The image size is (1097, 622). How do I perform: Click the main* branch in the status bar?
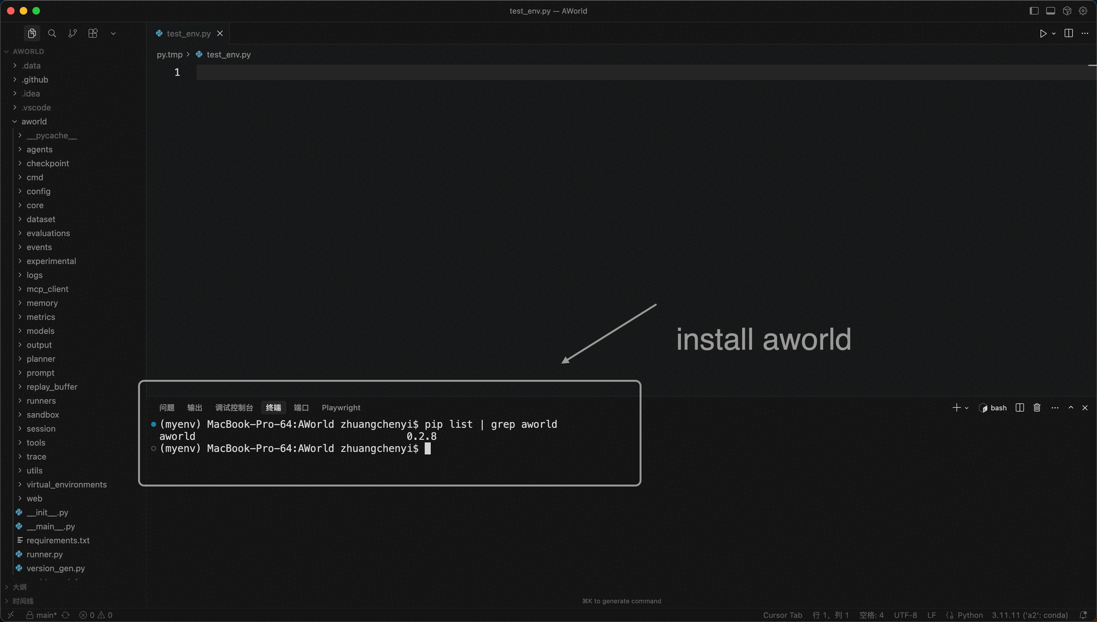click(46, 615)
